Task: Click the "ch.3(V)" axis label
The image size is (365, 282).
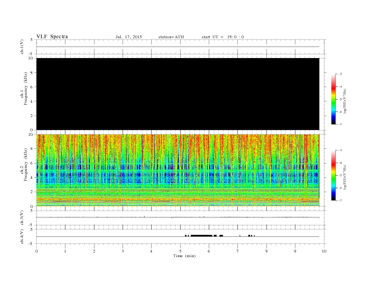Action: coord(22,217)
